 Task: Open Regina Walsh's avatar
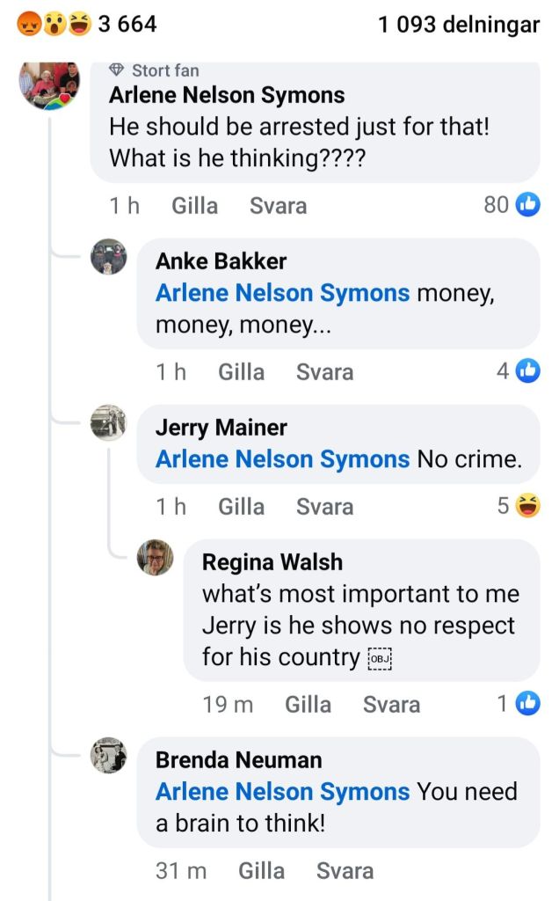[x=156, y=558]
